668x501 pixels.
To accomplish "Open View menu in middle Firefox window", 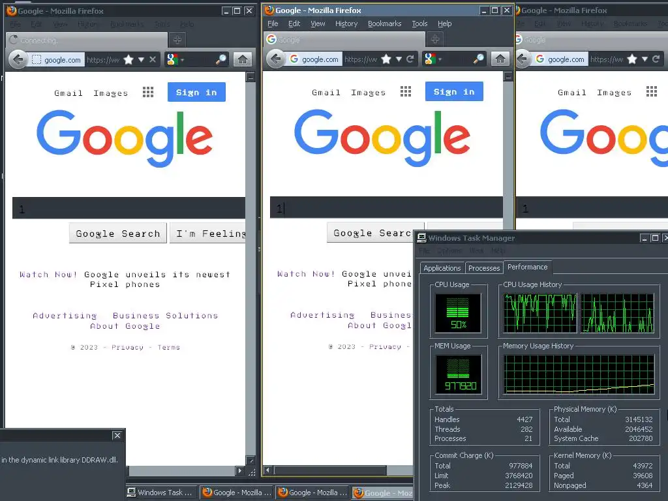I will (318, 24).
